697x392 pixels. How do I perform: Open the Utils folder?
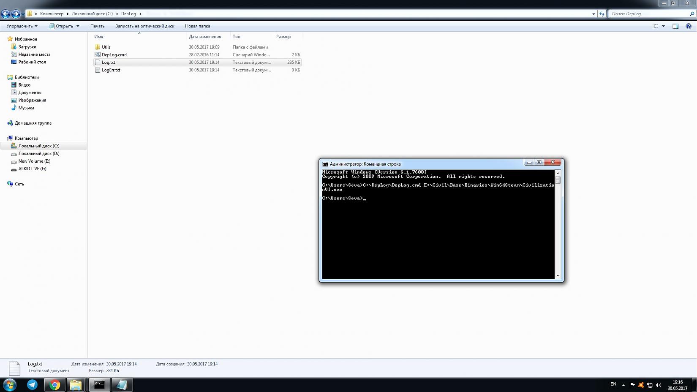pos(106,47)
